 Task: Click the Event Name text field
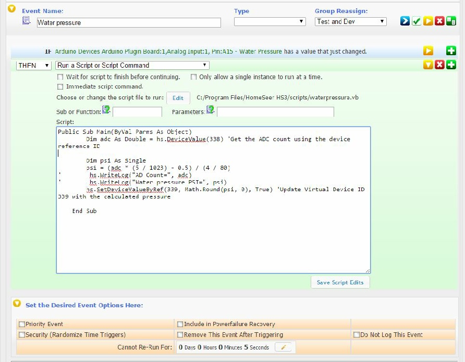[129, 23]
